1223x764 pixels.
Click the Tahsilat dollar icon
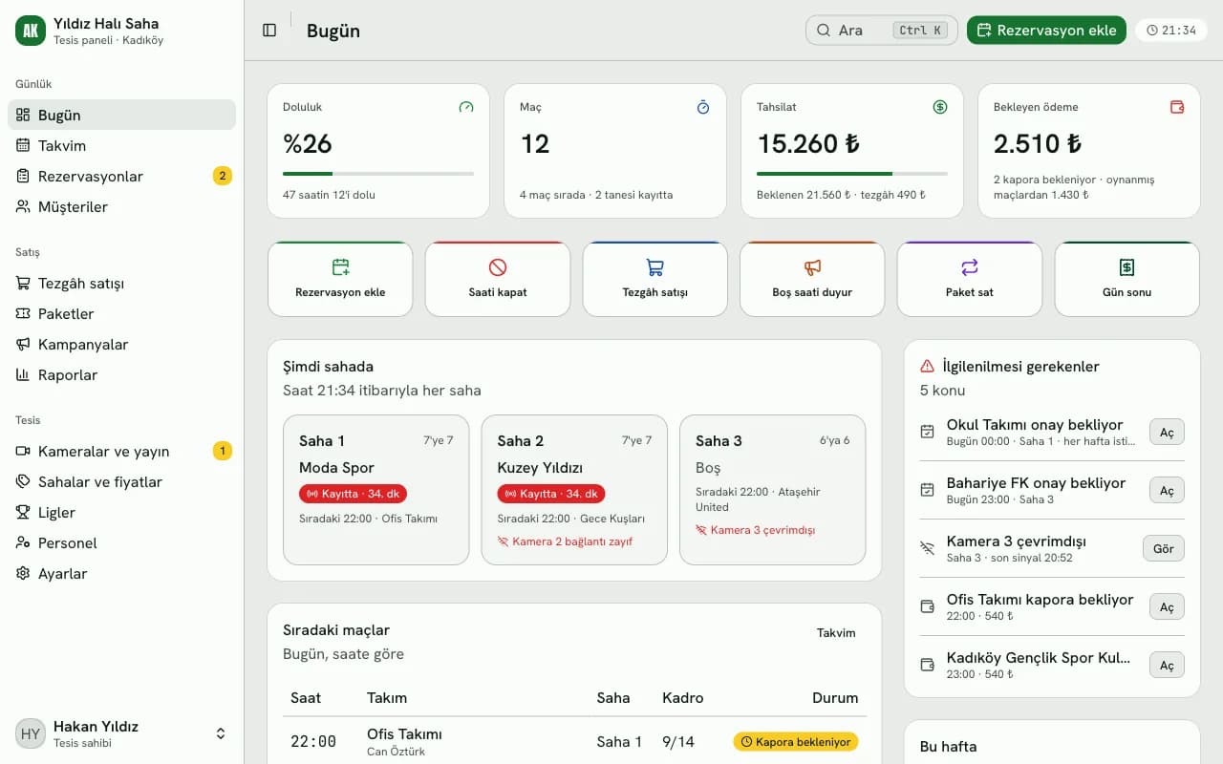(x=940, y=108)
